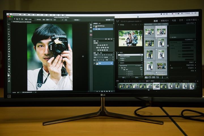Select the Rectangular Marquee tool
This screenshot has width=204, height=136.
coord(9,27)
